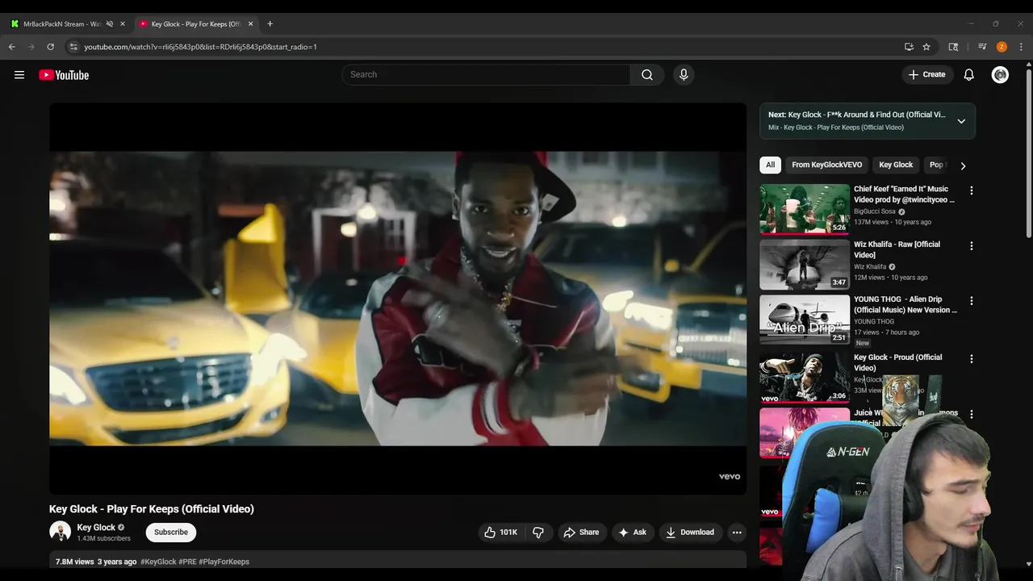Expand the Mix playlist panel chevron

[961, 121]
